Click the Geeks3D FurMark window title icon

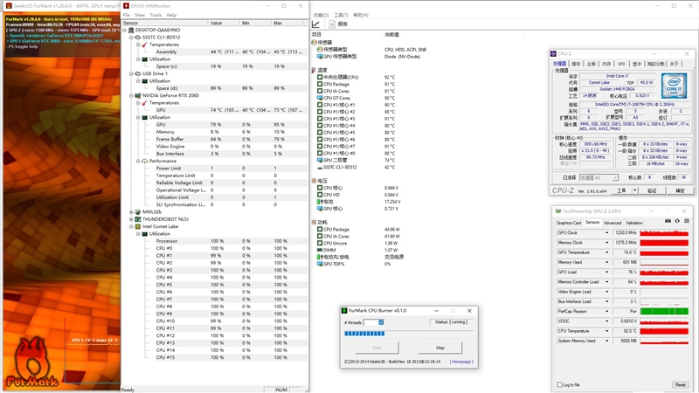(9, 6)
